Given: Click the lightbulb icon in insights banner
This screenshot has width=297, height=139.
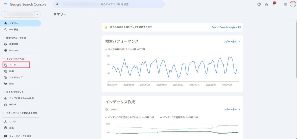Looking at the screenshot, I should (x=106, y=27).
